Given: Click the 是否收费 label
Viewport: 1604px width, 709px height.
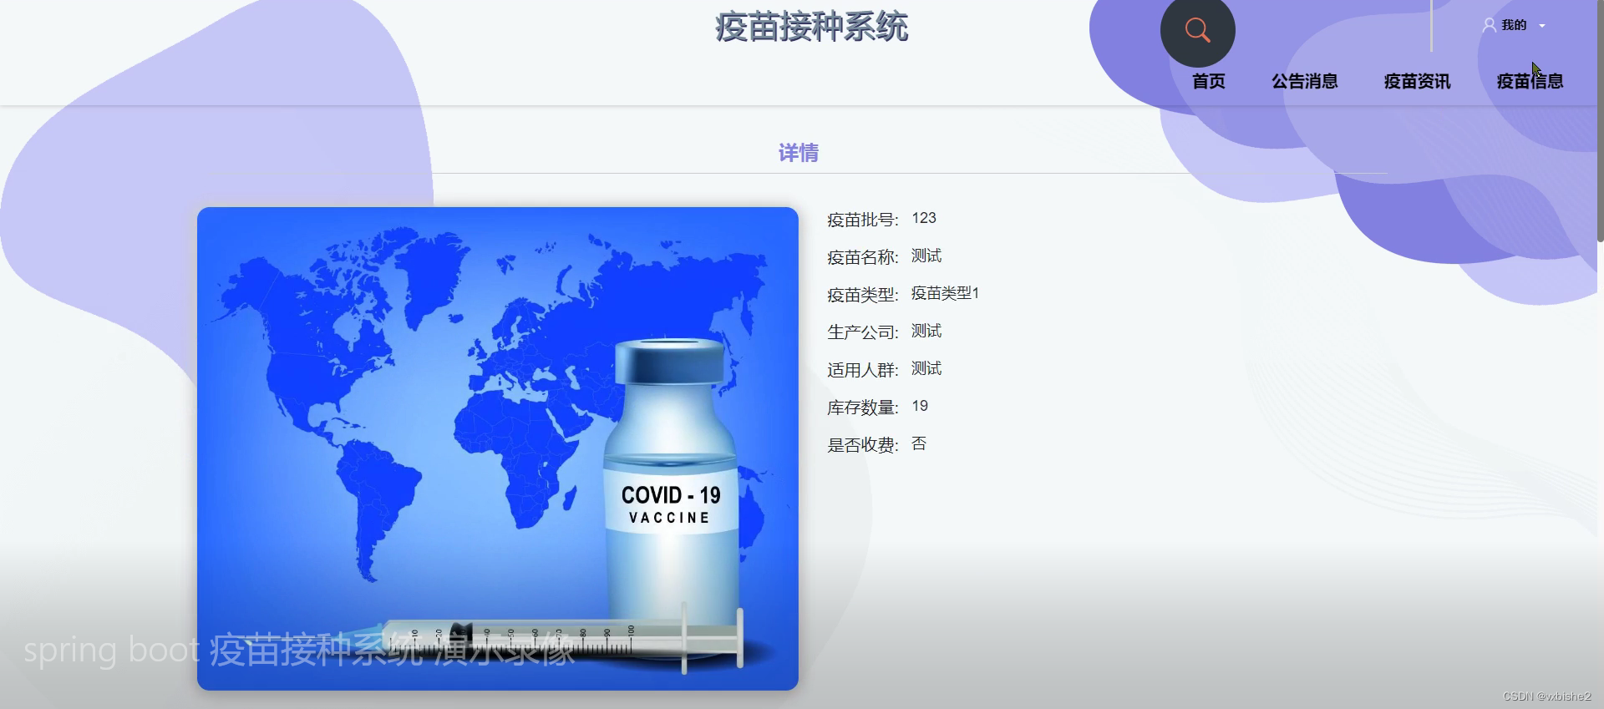Looking at the screenshot, I should (x=862, y=445).
